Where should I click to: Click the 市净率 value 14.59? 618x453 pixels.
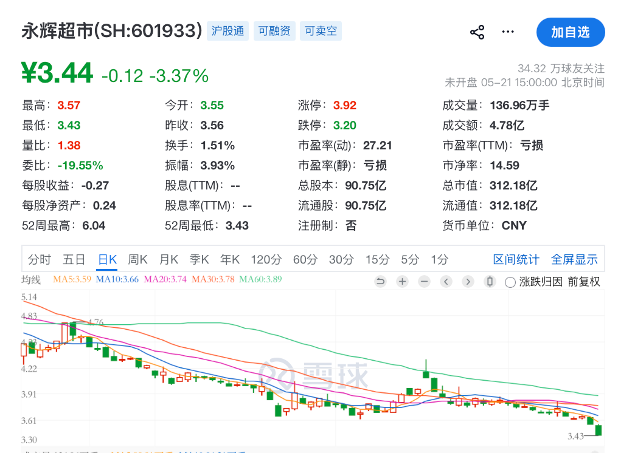[504, 166]
